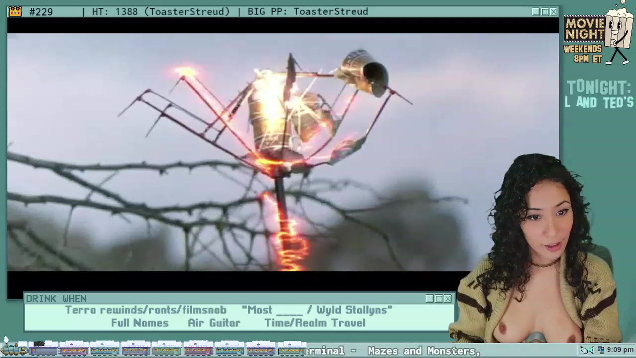Click the Movie Night logo
636x358 pixels.
pos(584,29)
